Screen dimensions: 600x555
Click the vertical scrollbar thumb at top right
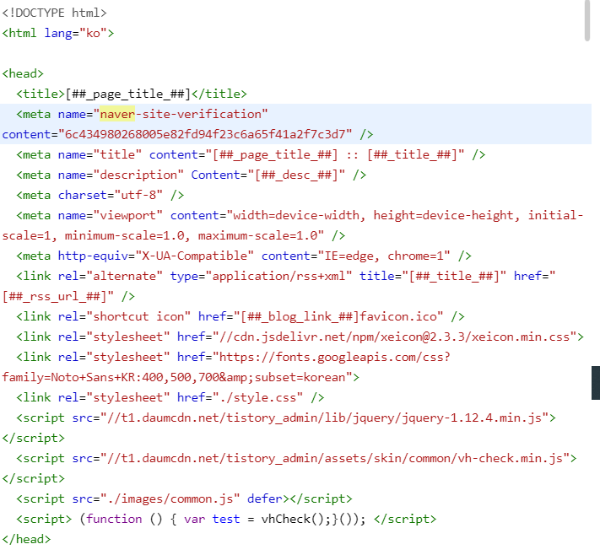(587, 20)
